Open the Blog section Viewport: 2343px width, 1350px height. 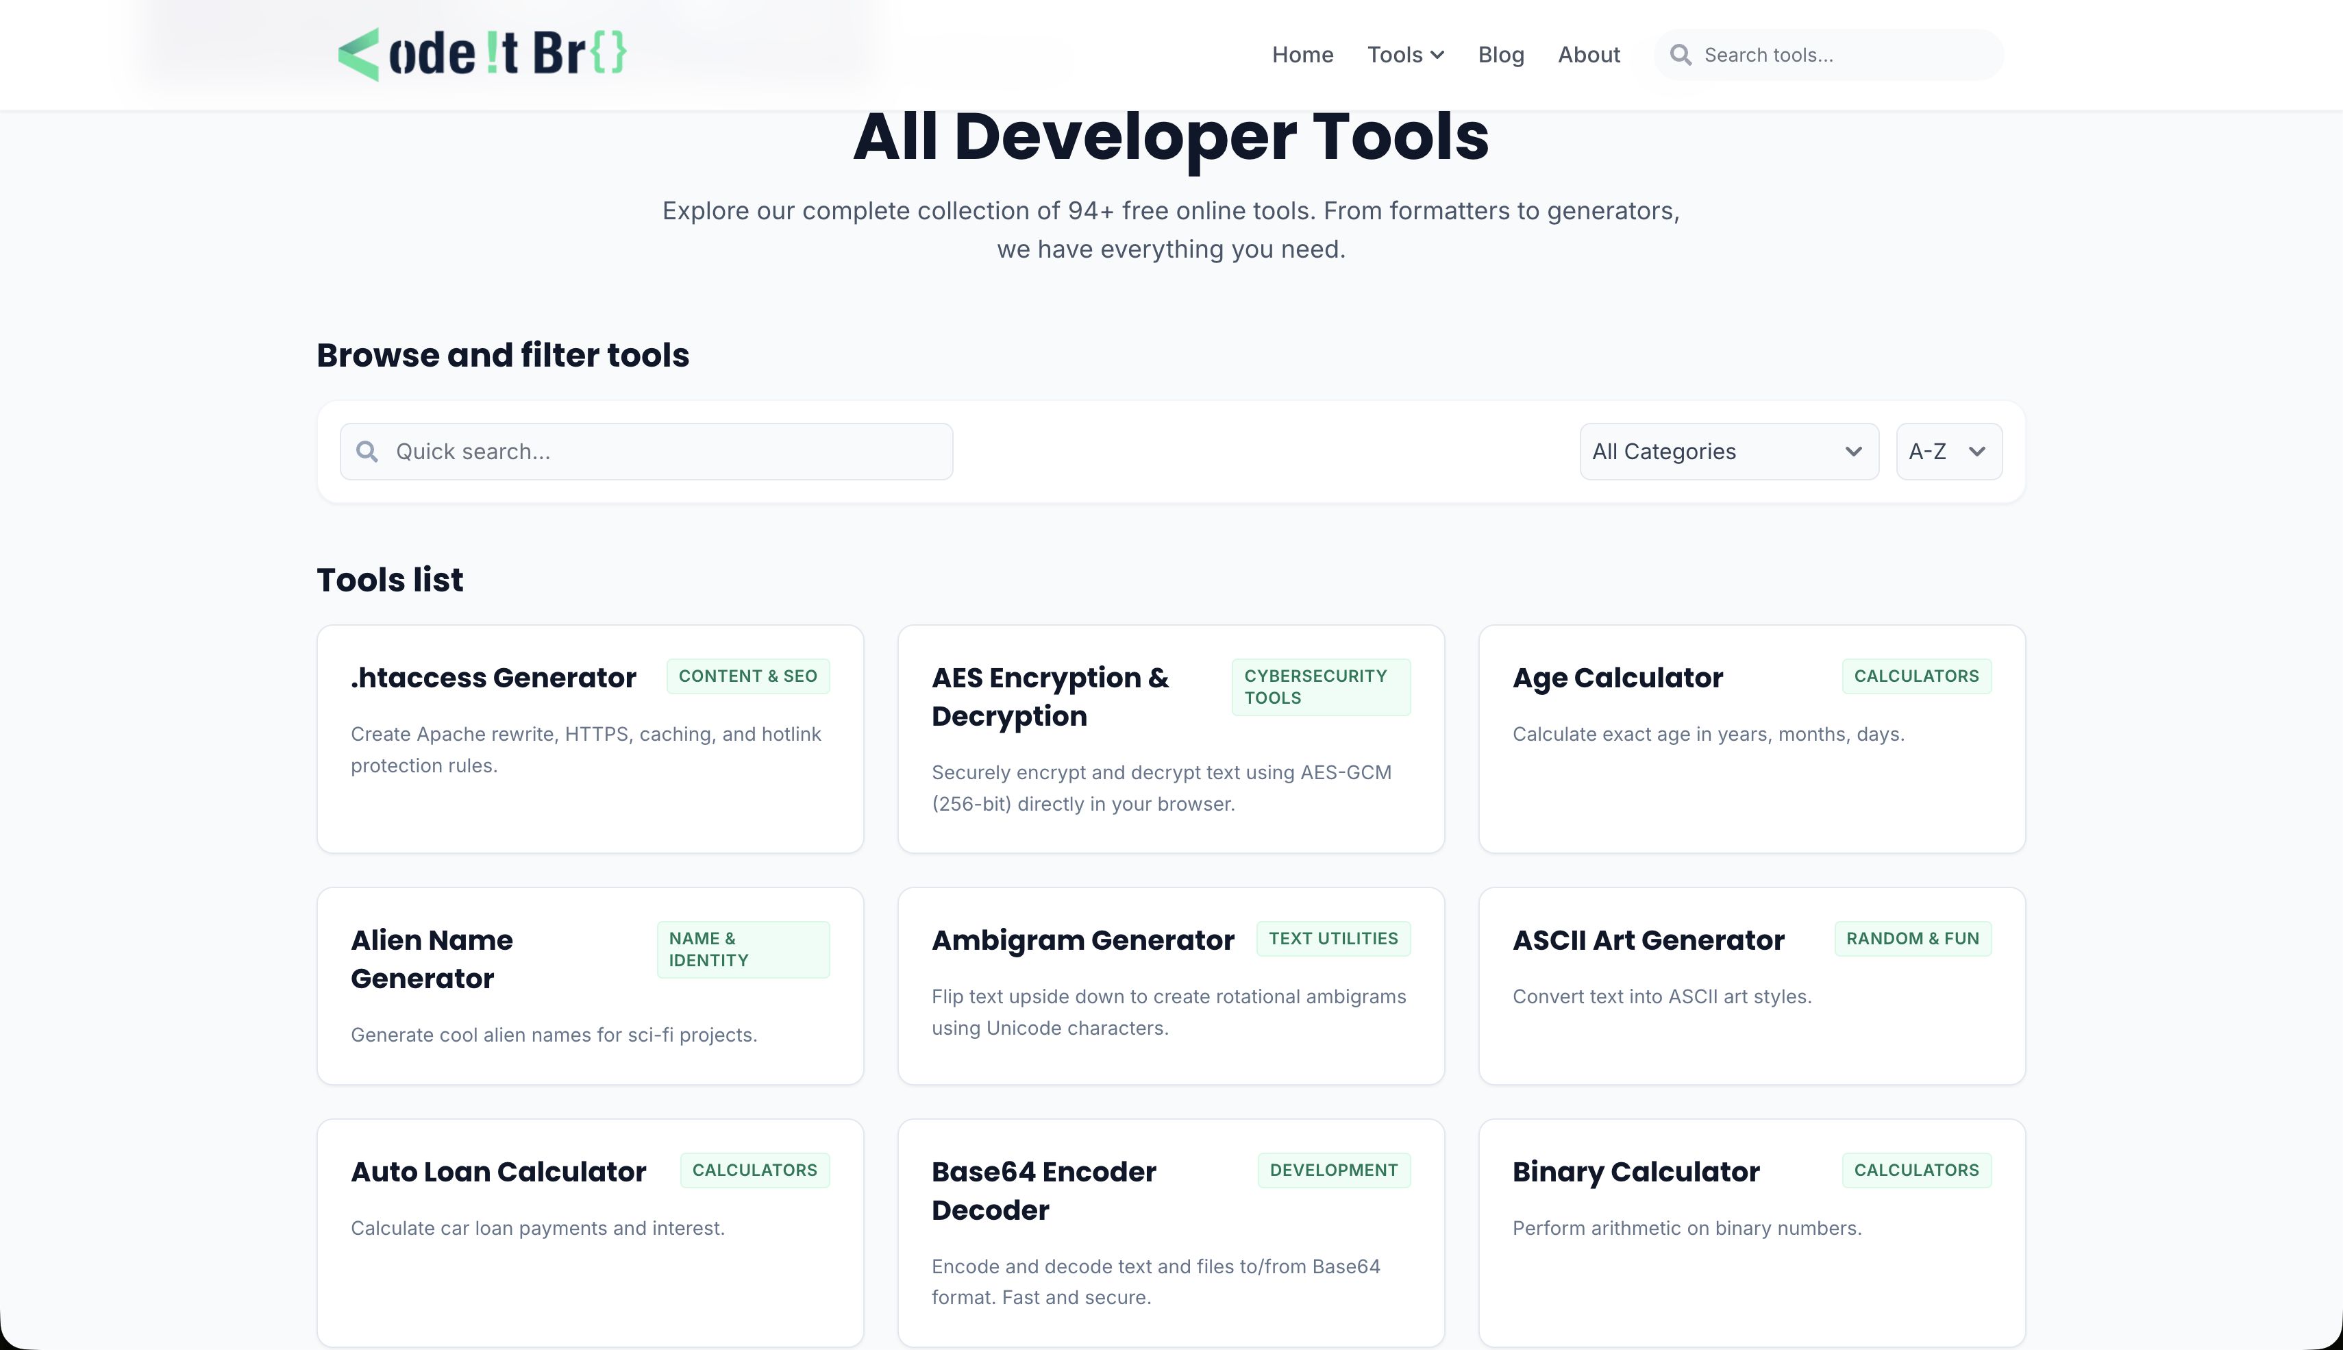click(1500, 55)
